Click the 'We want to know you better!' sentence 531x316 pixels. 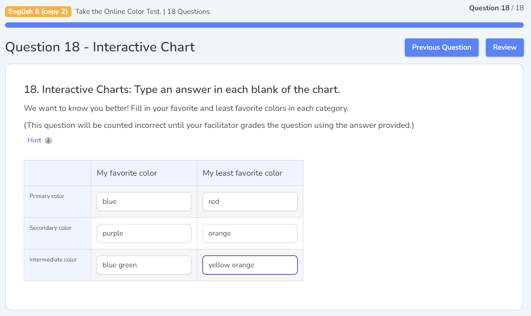[x=186, y=108]
